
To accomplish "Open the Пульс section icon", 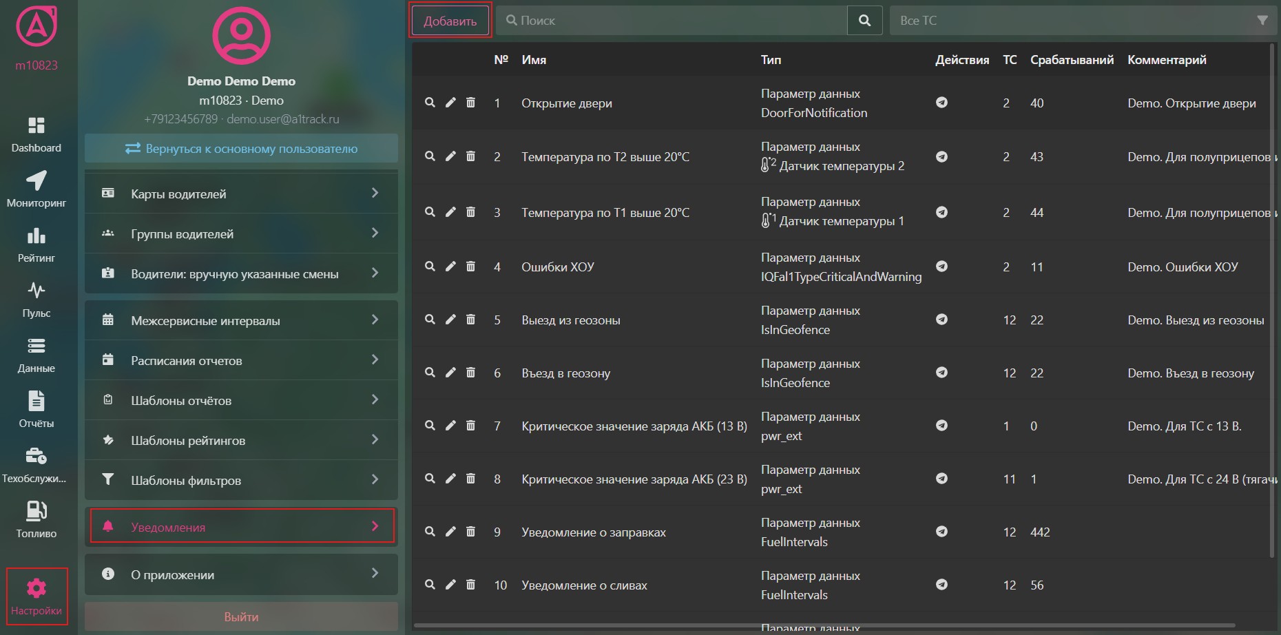I will click(36, 300).
